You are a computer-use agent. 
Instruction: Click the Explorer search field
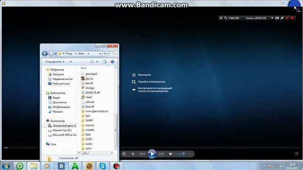click(114, 53)
